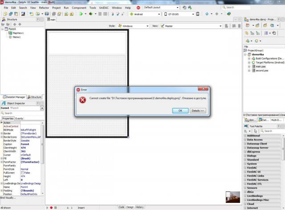Image resolution: width=285 pixels, height=210 pixels.
Task: Click the Save floppy disk icon
Action: (x=47, y=14)
